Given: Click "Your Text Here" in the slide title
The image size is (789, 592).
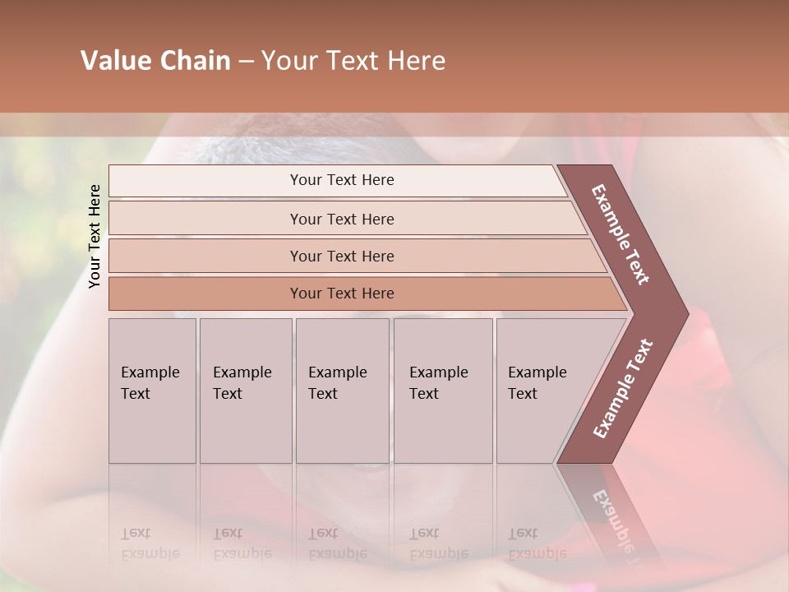Looking at the screenshot, I should [x=353, y=61].
